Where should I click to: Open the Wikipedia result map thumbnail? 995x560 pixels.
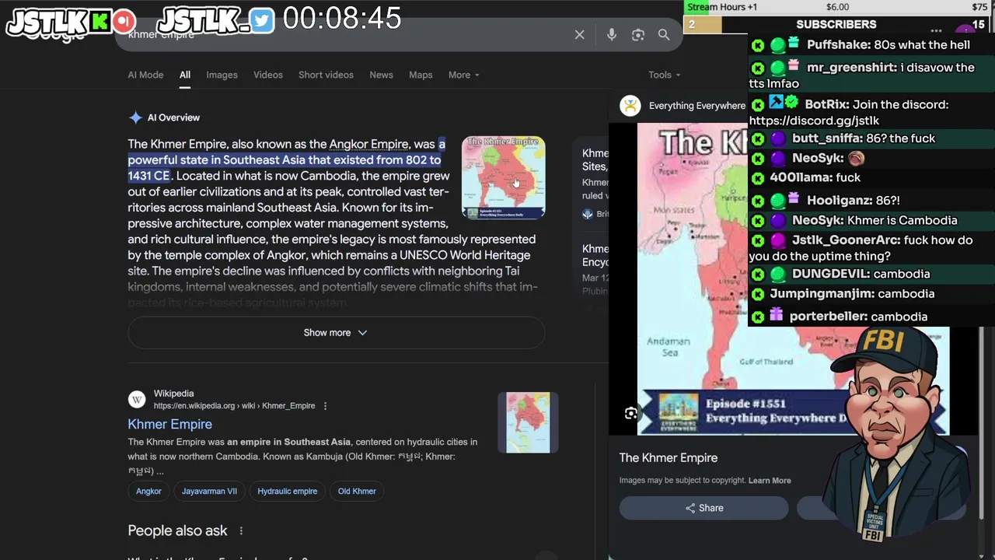[528, 422]
